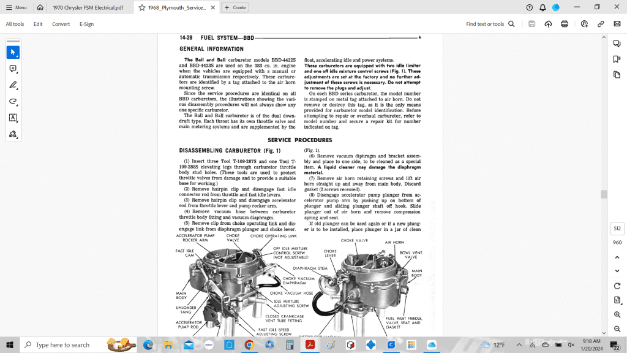This screenshot has height=353, width=627.
Task: Open the fill and sign pen tool
Action: [x=13, y=134]
